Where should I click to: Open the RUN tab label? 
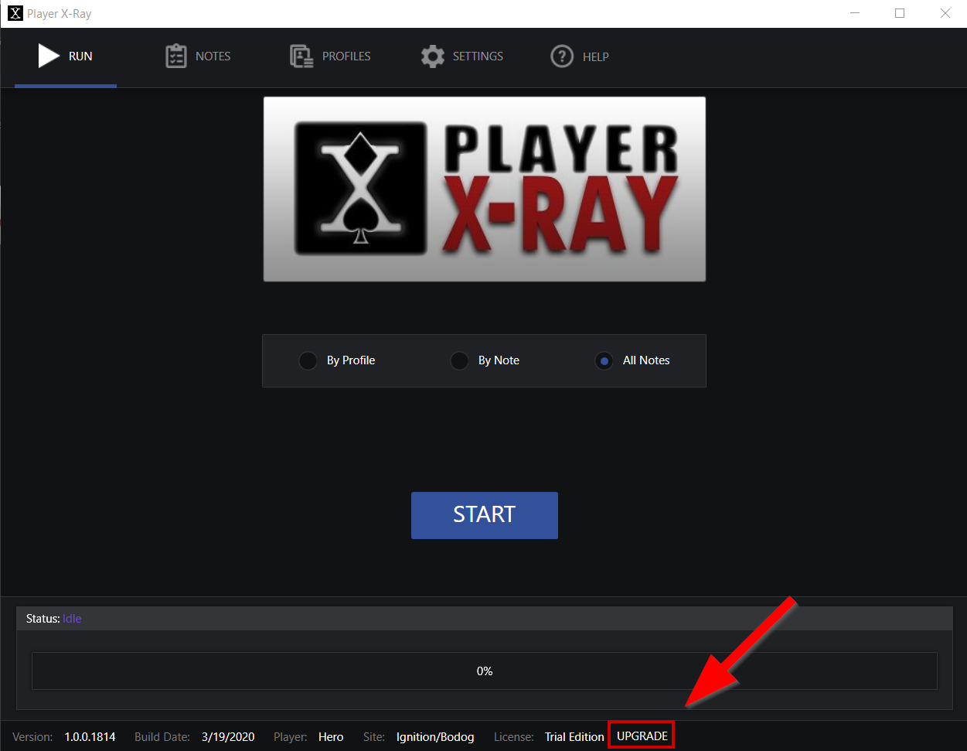pyautogui.click(x=80, y=56)
